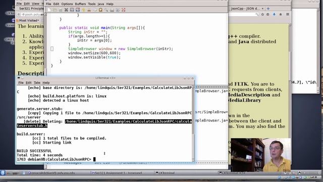Click the Open Directory icon in Emacs toolbar
Image resolution: width=323 pixels, height=182 pixels.
tap(61, 10)
